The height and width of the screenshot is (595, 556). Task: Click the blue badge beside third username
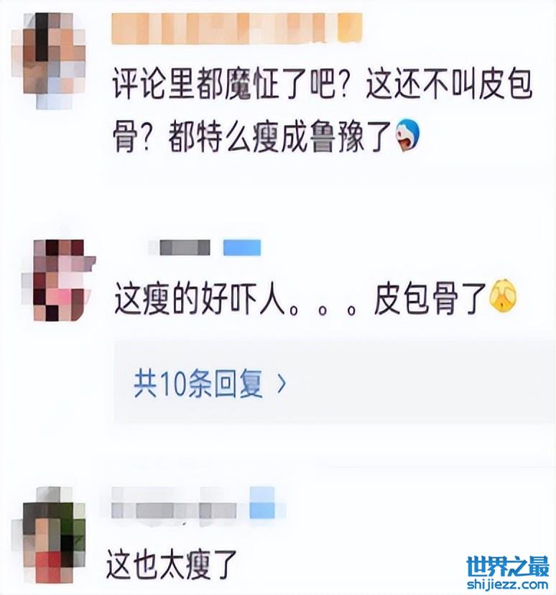tap(262, 503)
